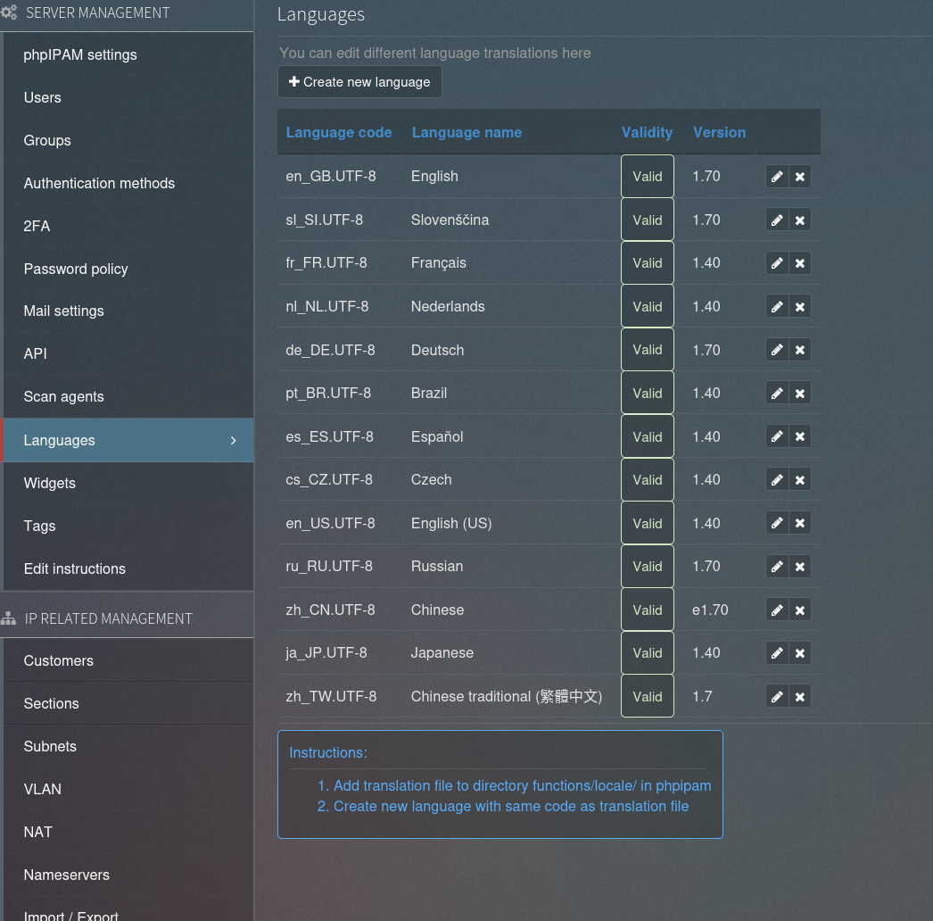933x921 pixels.
Task: Open the Subnets management page
Action: pos(50,747)
